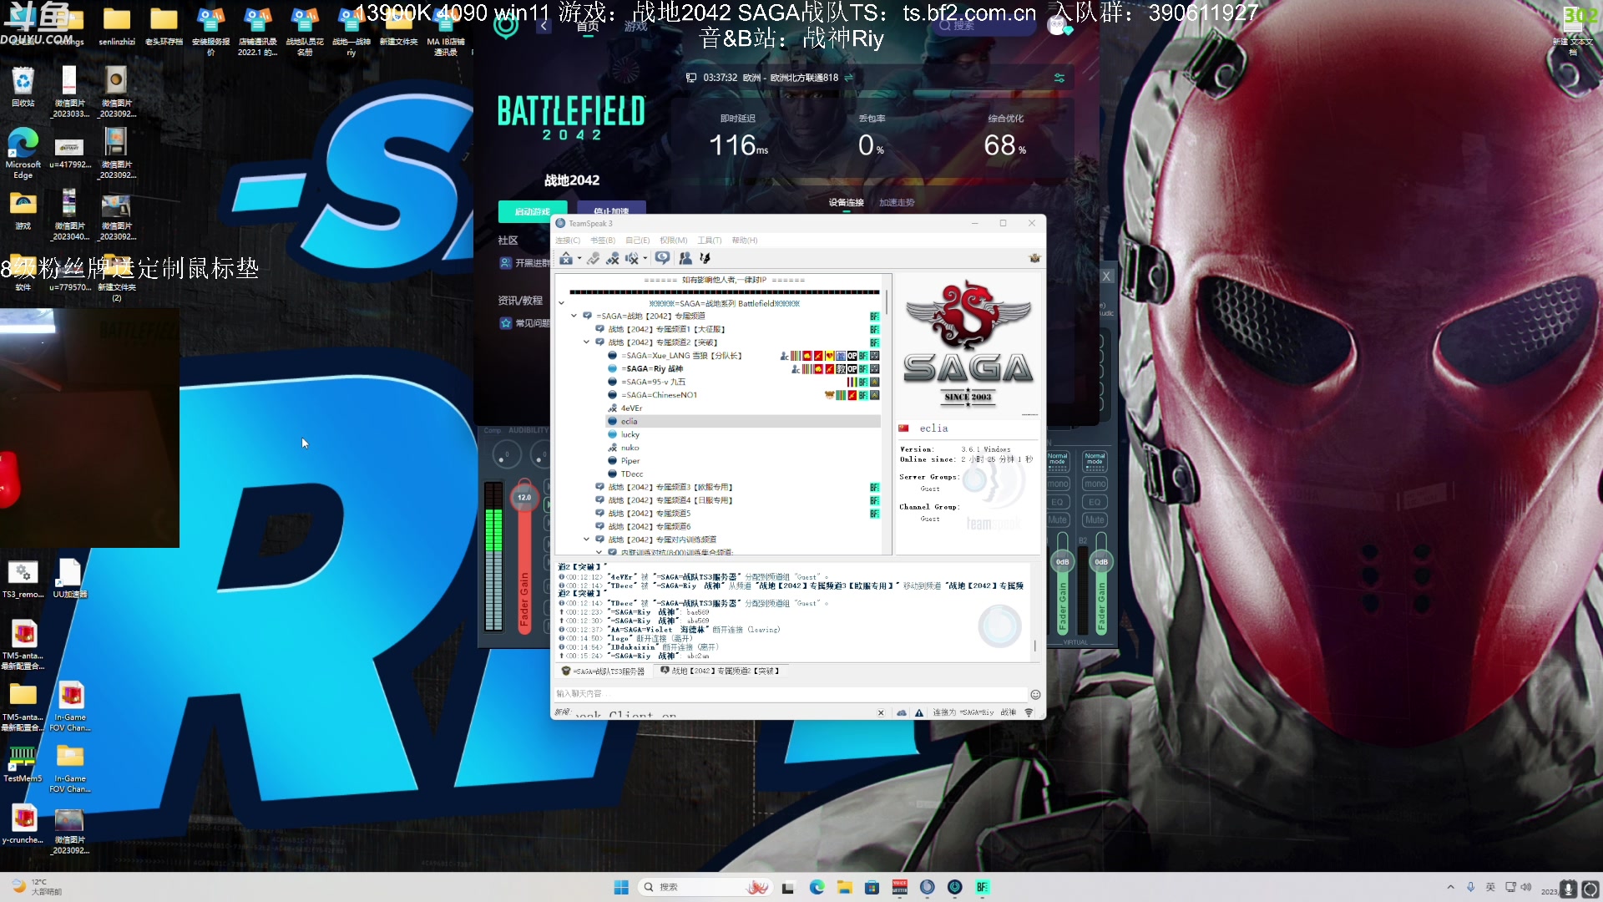This screenshot has width=1603, height=902.
Task: Select user Piper in the channel list
Action: coord(630,461)
